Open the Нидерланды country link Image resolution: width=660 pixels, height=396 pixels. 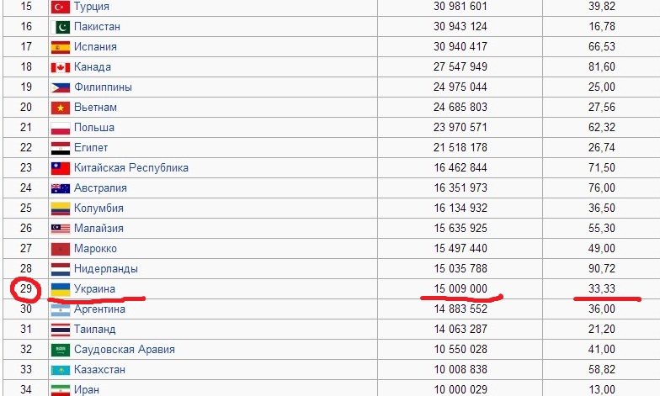click(x=105, y=269)
